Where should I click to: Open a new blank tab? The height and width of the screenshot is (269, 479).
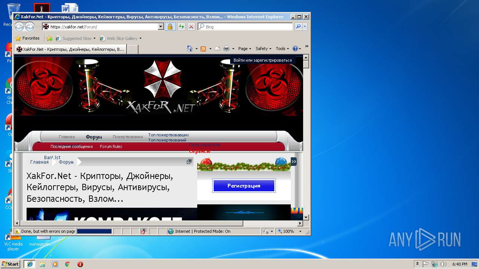point(133,49)
